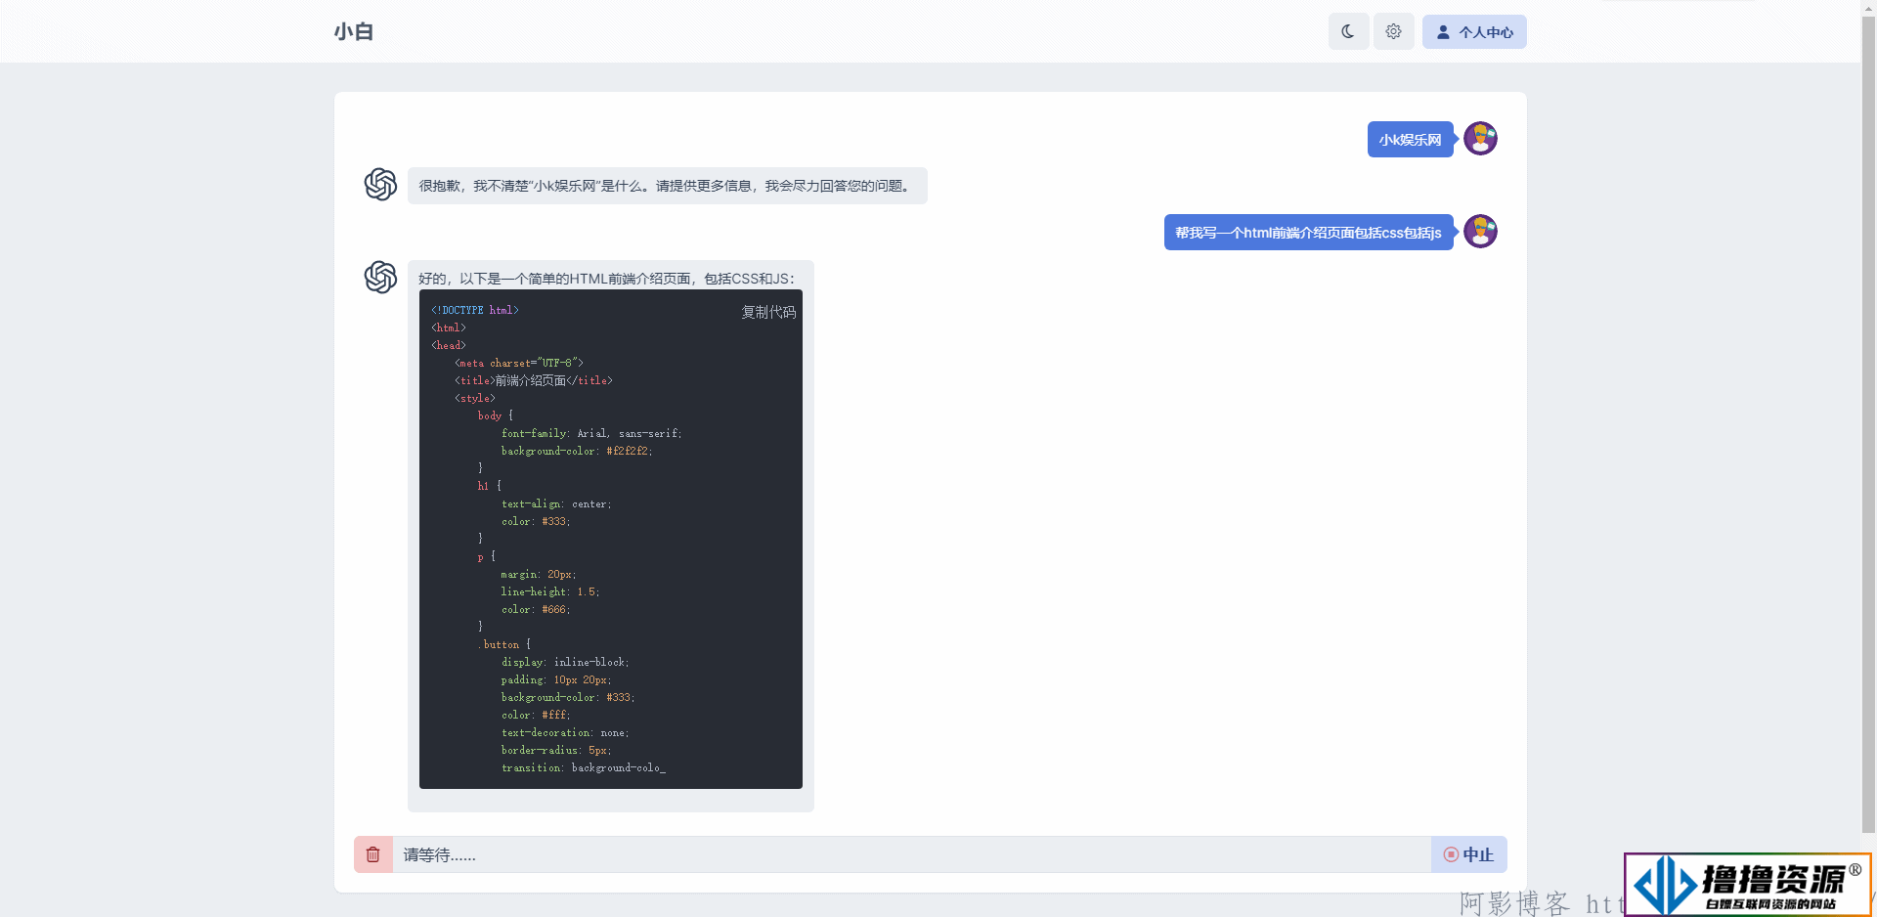
Task: Click the background-color #f2f2f2 code line
Action: 577,451
